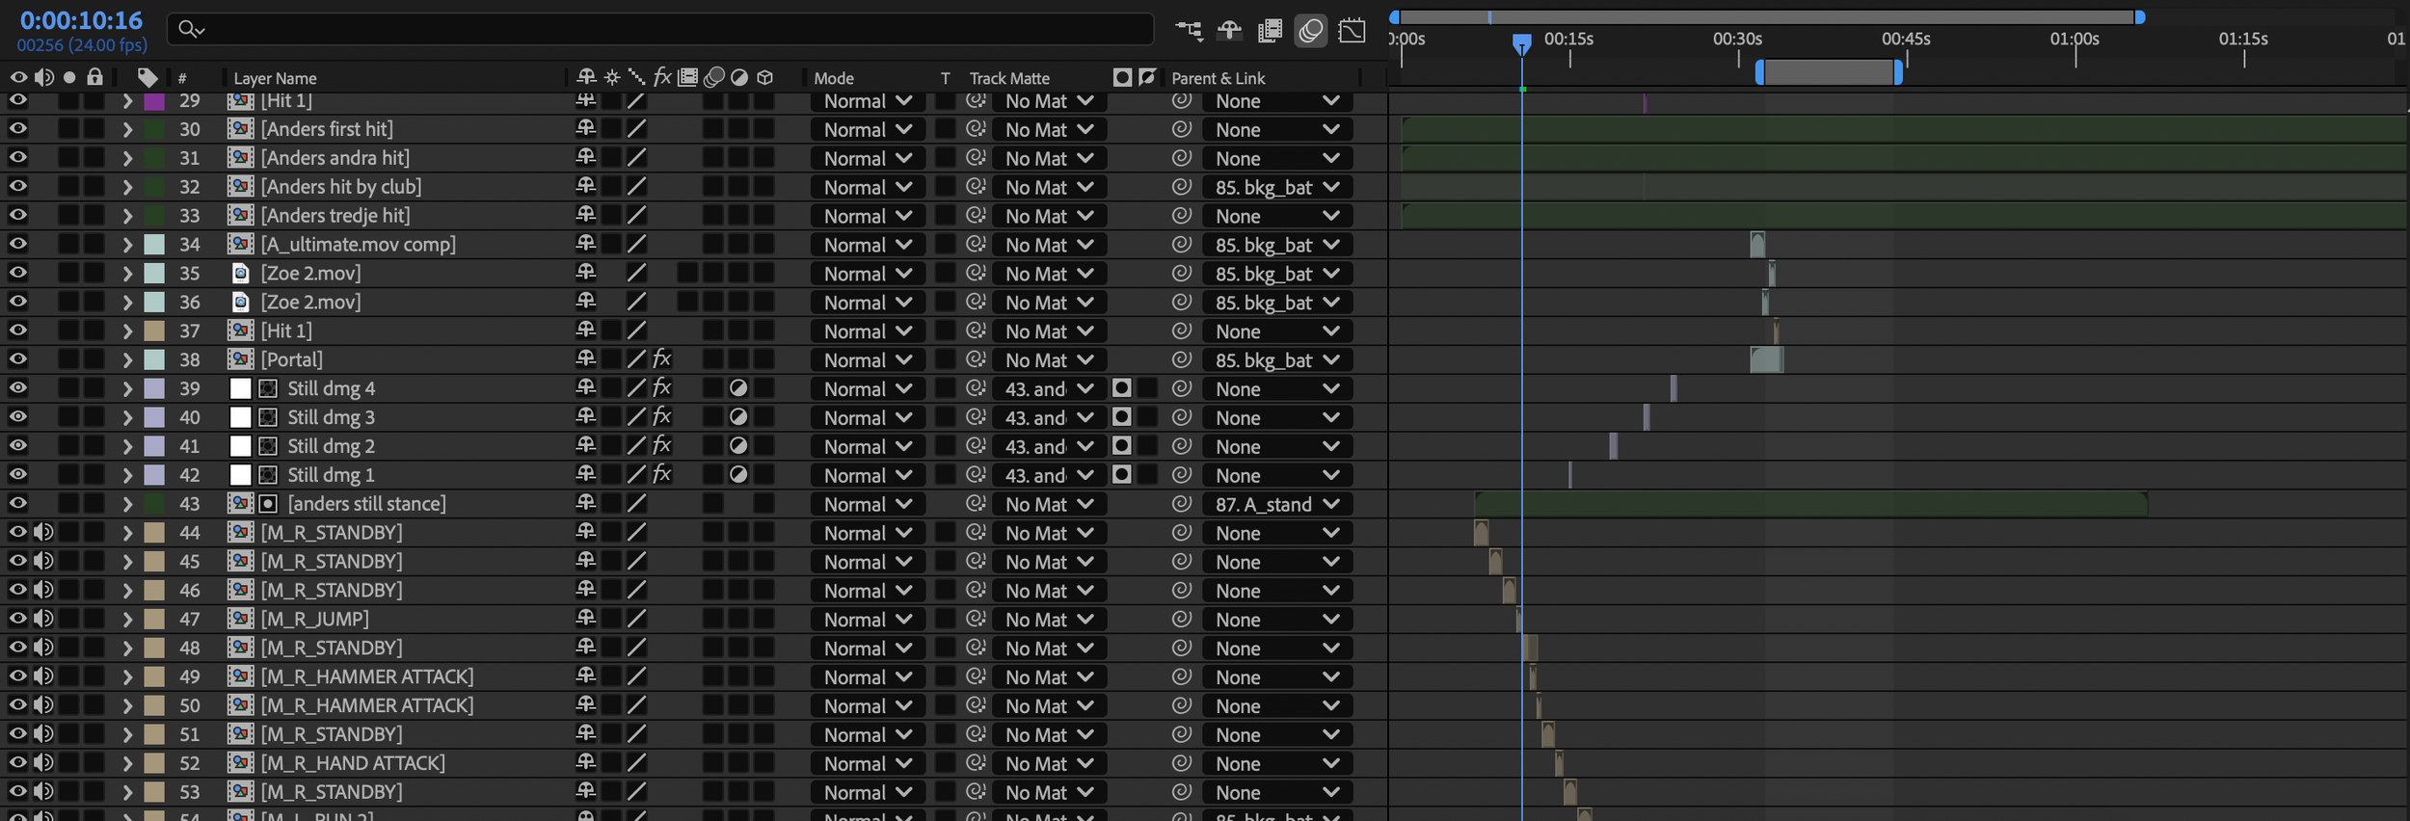Click the tan label swatch on M_R_JUMP

click(154, 619)
